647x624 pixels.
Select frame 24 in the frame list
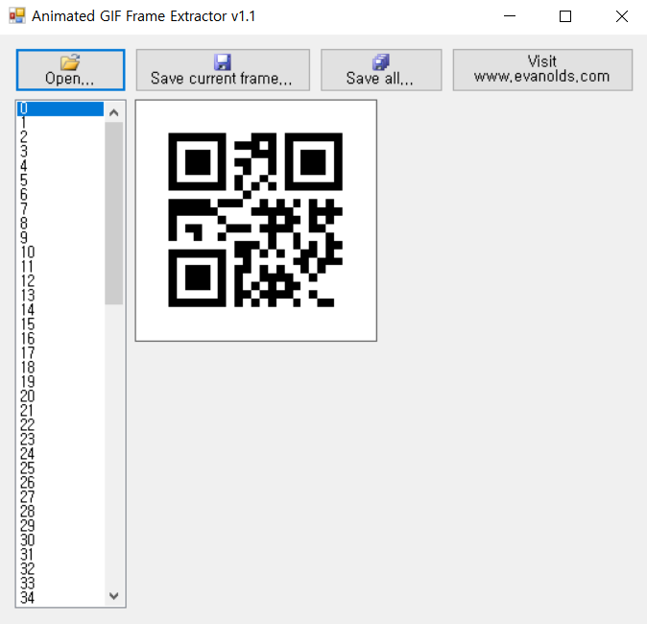point(60,454)
